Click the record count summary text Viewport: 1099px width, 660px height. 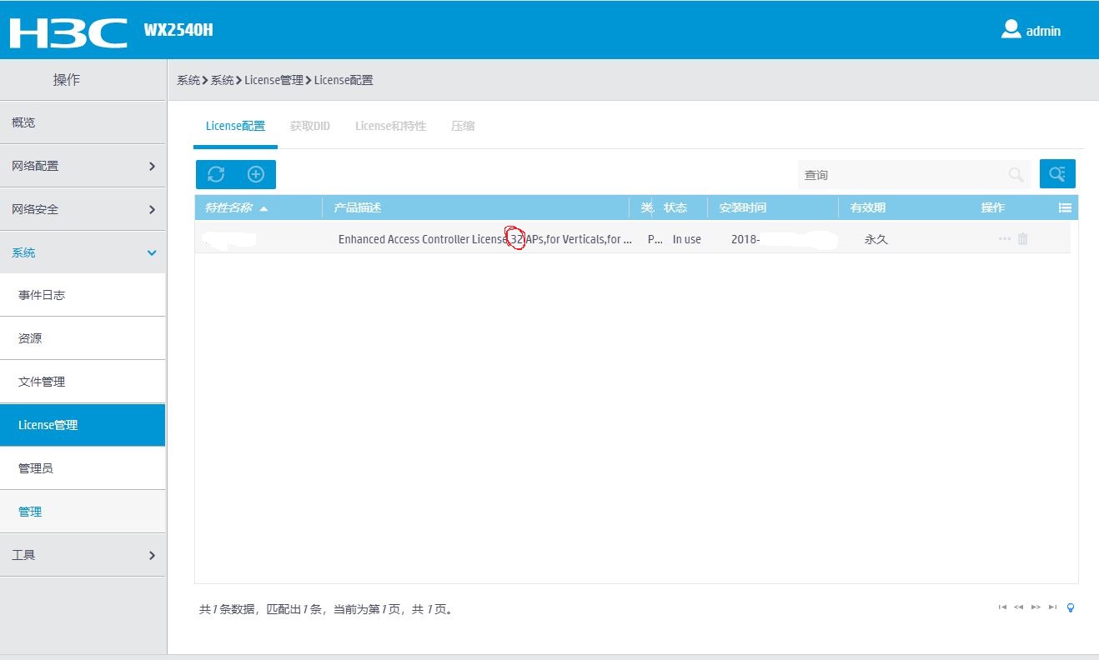click(326, 609)
